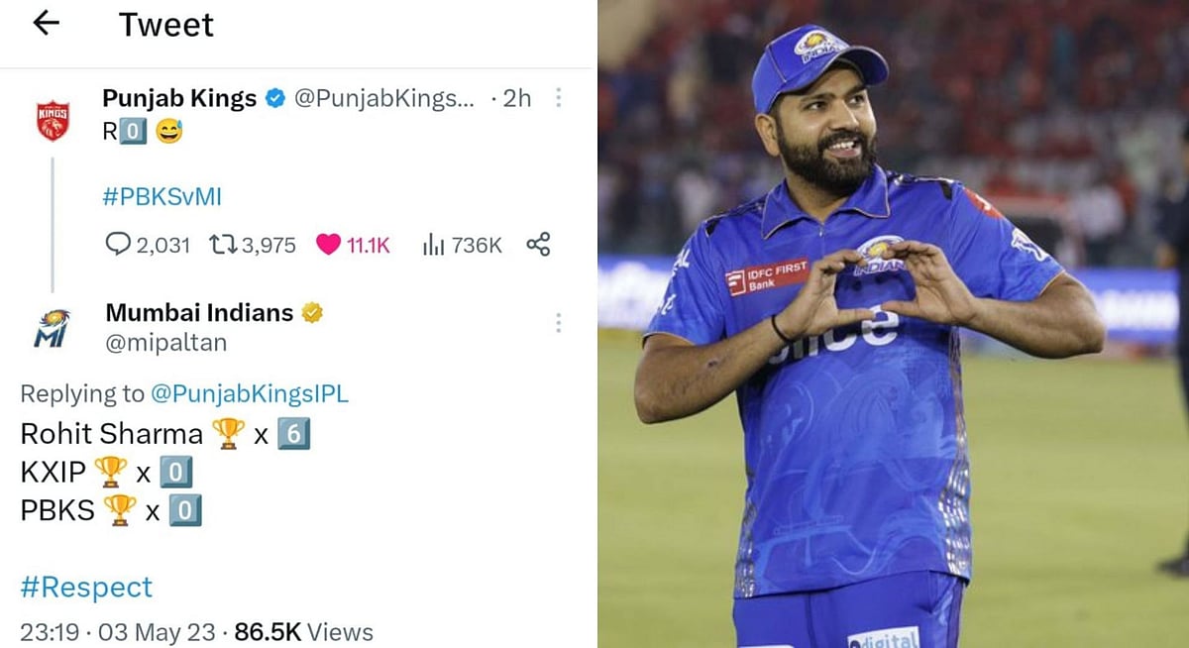Open the three-dot menu on Mumbai Indians reply

click(x=559, y=322)
